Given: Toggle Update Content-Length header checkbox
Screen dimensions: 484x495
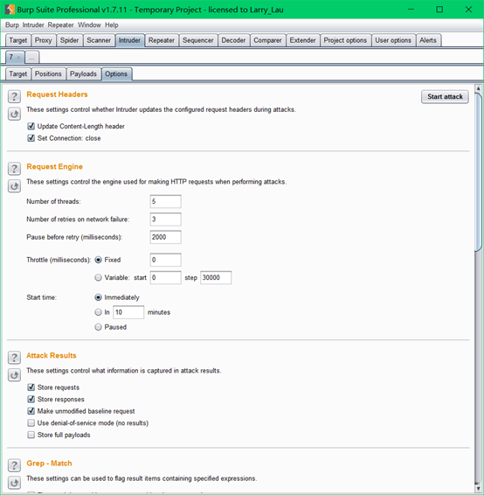Looking at the screenshot, I should pyautogui.click(x=31, y=126).
